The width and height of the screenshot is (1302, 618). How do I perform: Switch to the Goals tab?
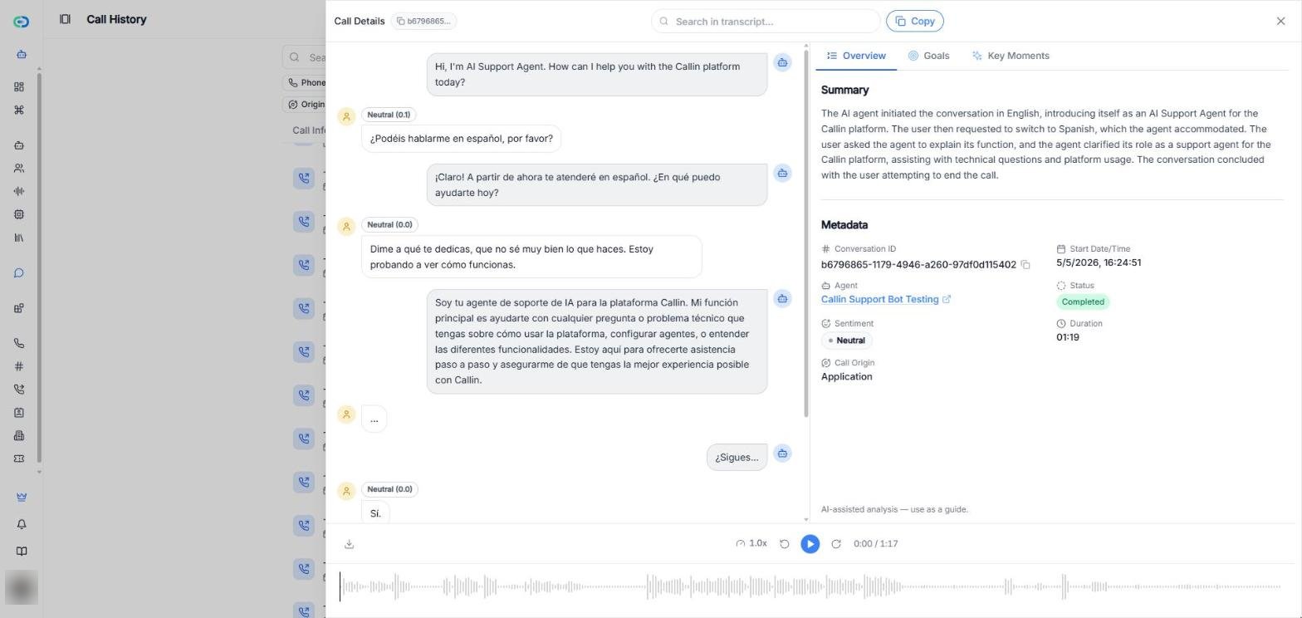928,56
